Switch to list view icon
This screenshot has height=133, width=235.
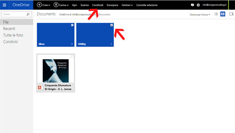(x=216, y=14)
